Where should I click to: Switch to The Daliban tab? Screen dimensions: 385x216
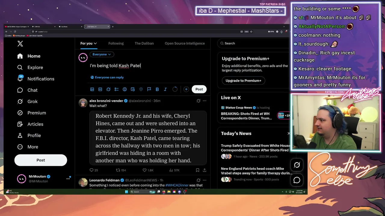[x=144, y=43]
